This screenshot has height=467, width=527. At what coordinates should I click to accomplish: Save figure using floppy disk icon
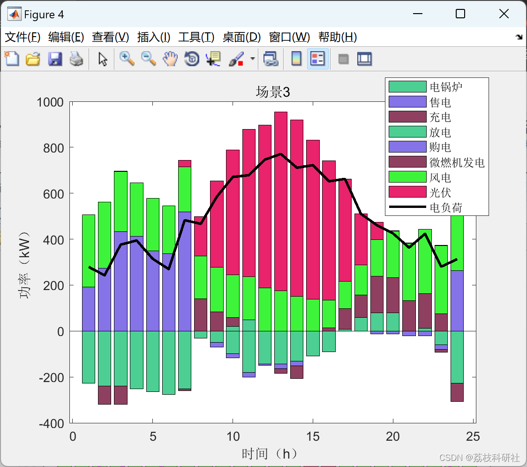coord(55,59)
